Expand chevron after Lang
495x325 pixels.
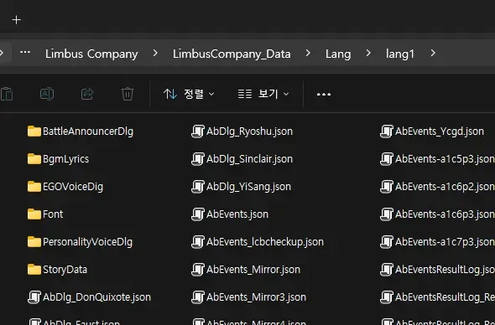tap(368, 54)
